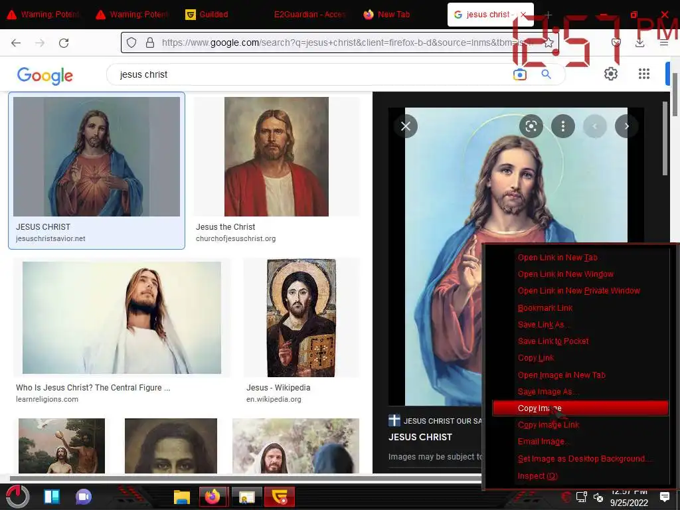The height and width of the screenshot is (510, 680).
Task: Open Google settings gear
Action: coord(611,74)
